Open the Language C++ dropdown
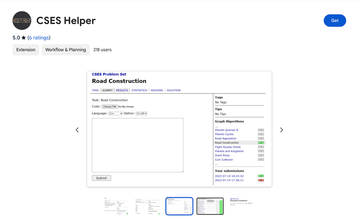The width and height of the screenshot is (360, 219). point(116,113)
